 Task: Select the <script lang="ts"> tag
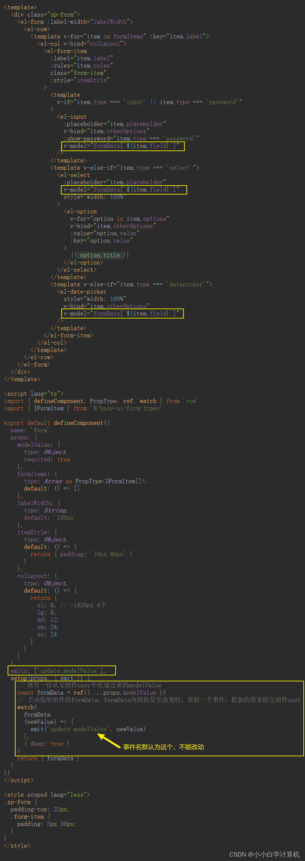(x=33, y=394)
